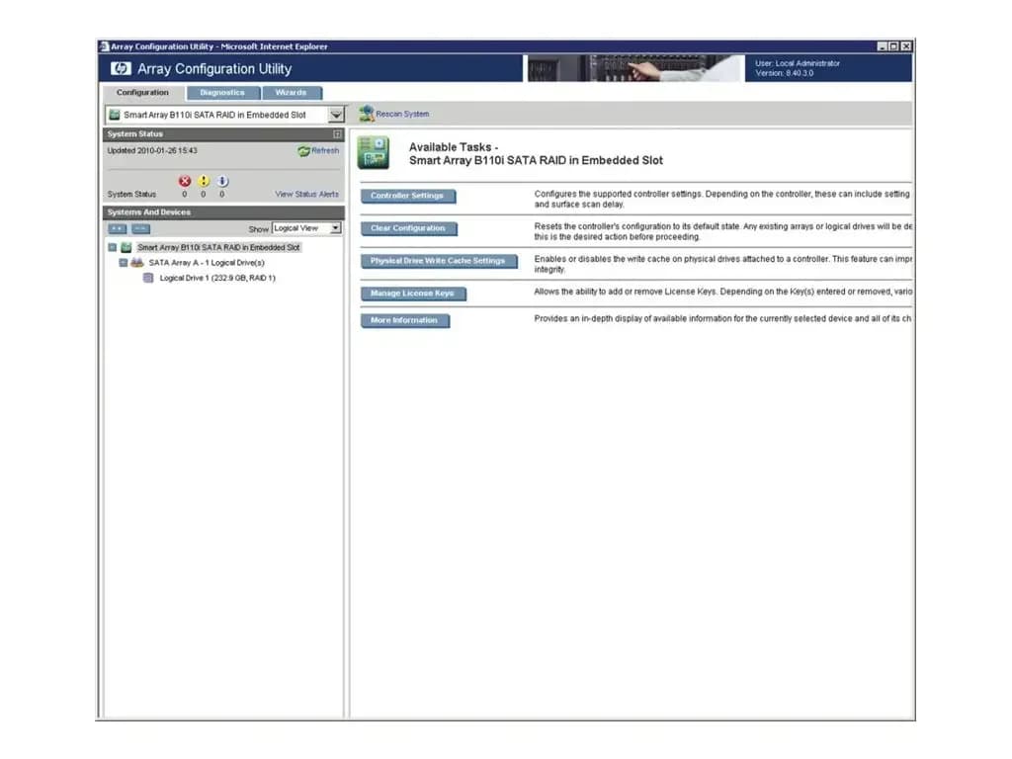The width and height of the screenshot is (1012, 759).
Task: Click the Available Tasks controller icon
Action: click(374, 152)
